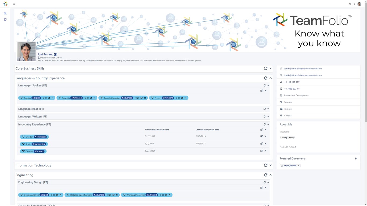Click the second JoniP@fidrasoftdemo email address

click(x=303, y=75)
